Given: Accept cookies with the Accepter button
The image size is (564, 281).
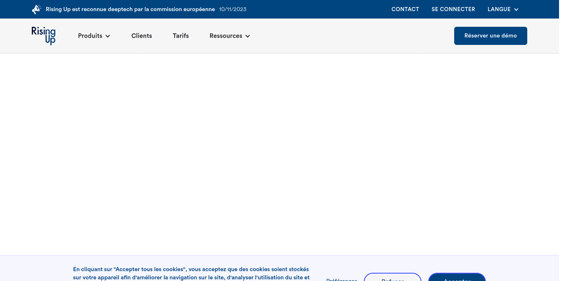Looking at the screenshot, I should tap(457, 278).
